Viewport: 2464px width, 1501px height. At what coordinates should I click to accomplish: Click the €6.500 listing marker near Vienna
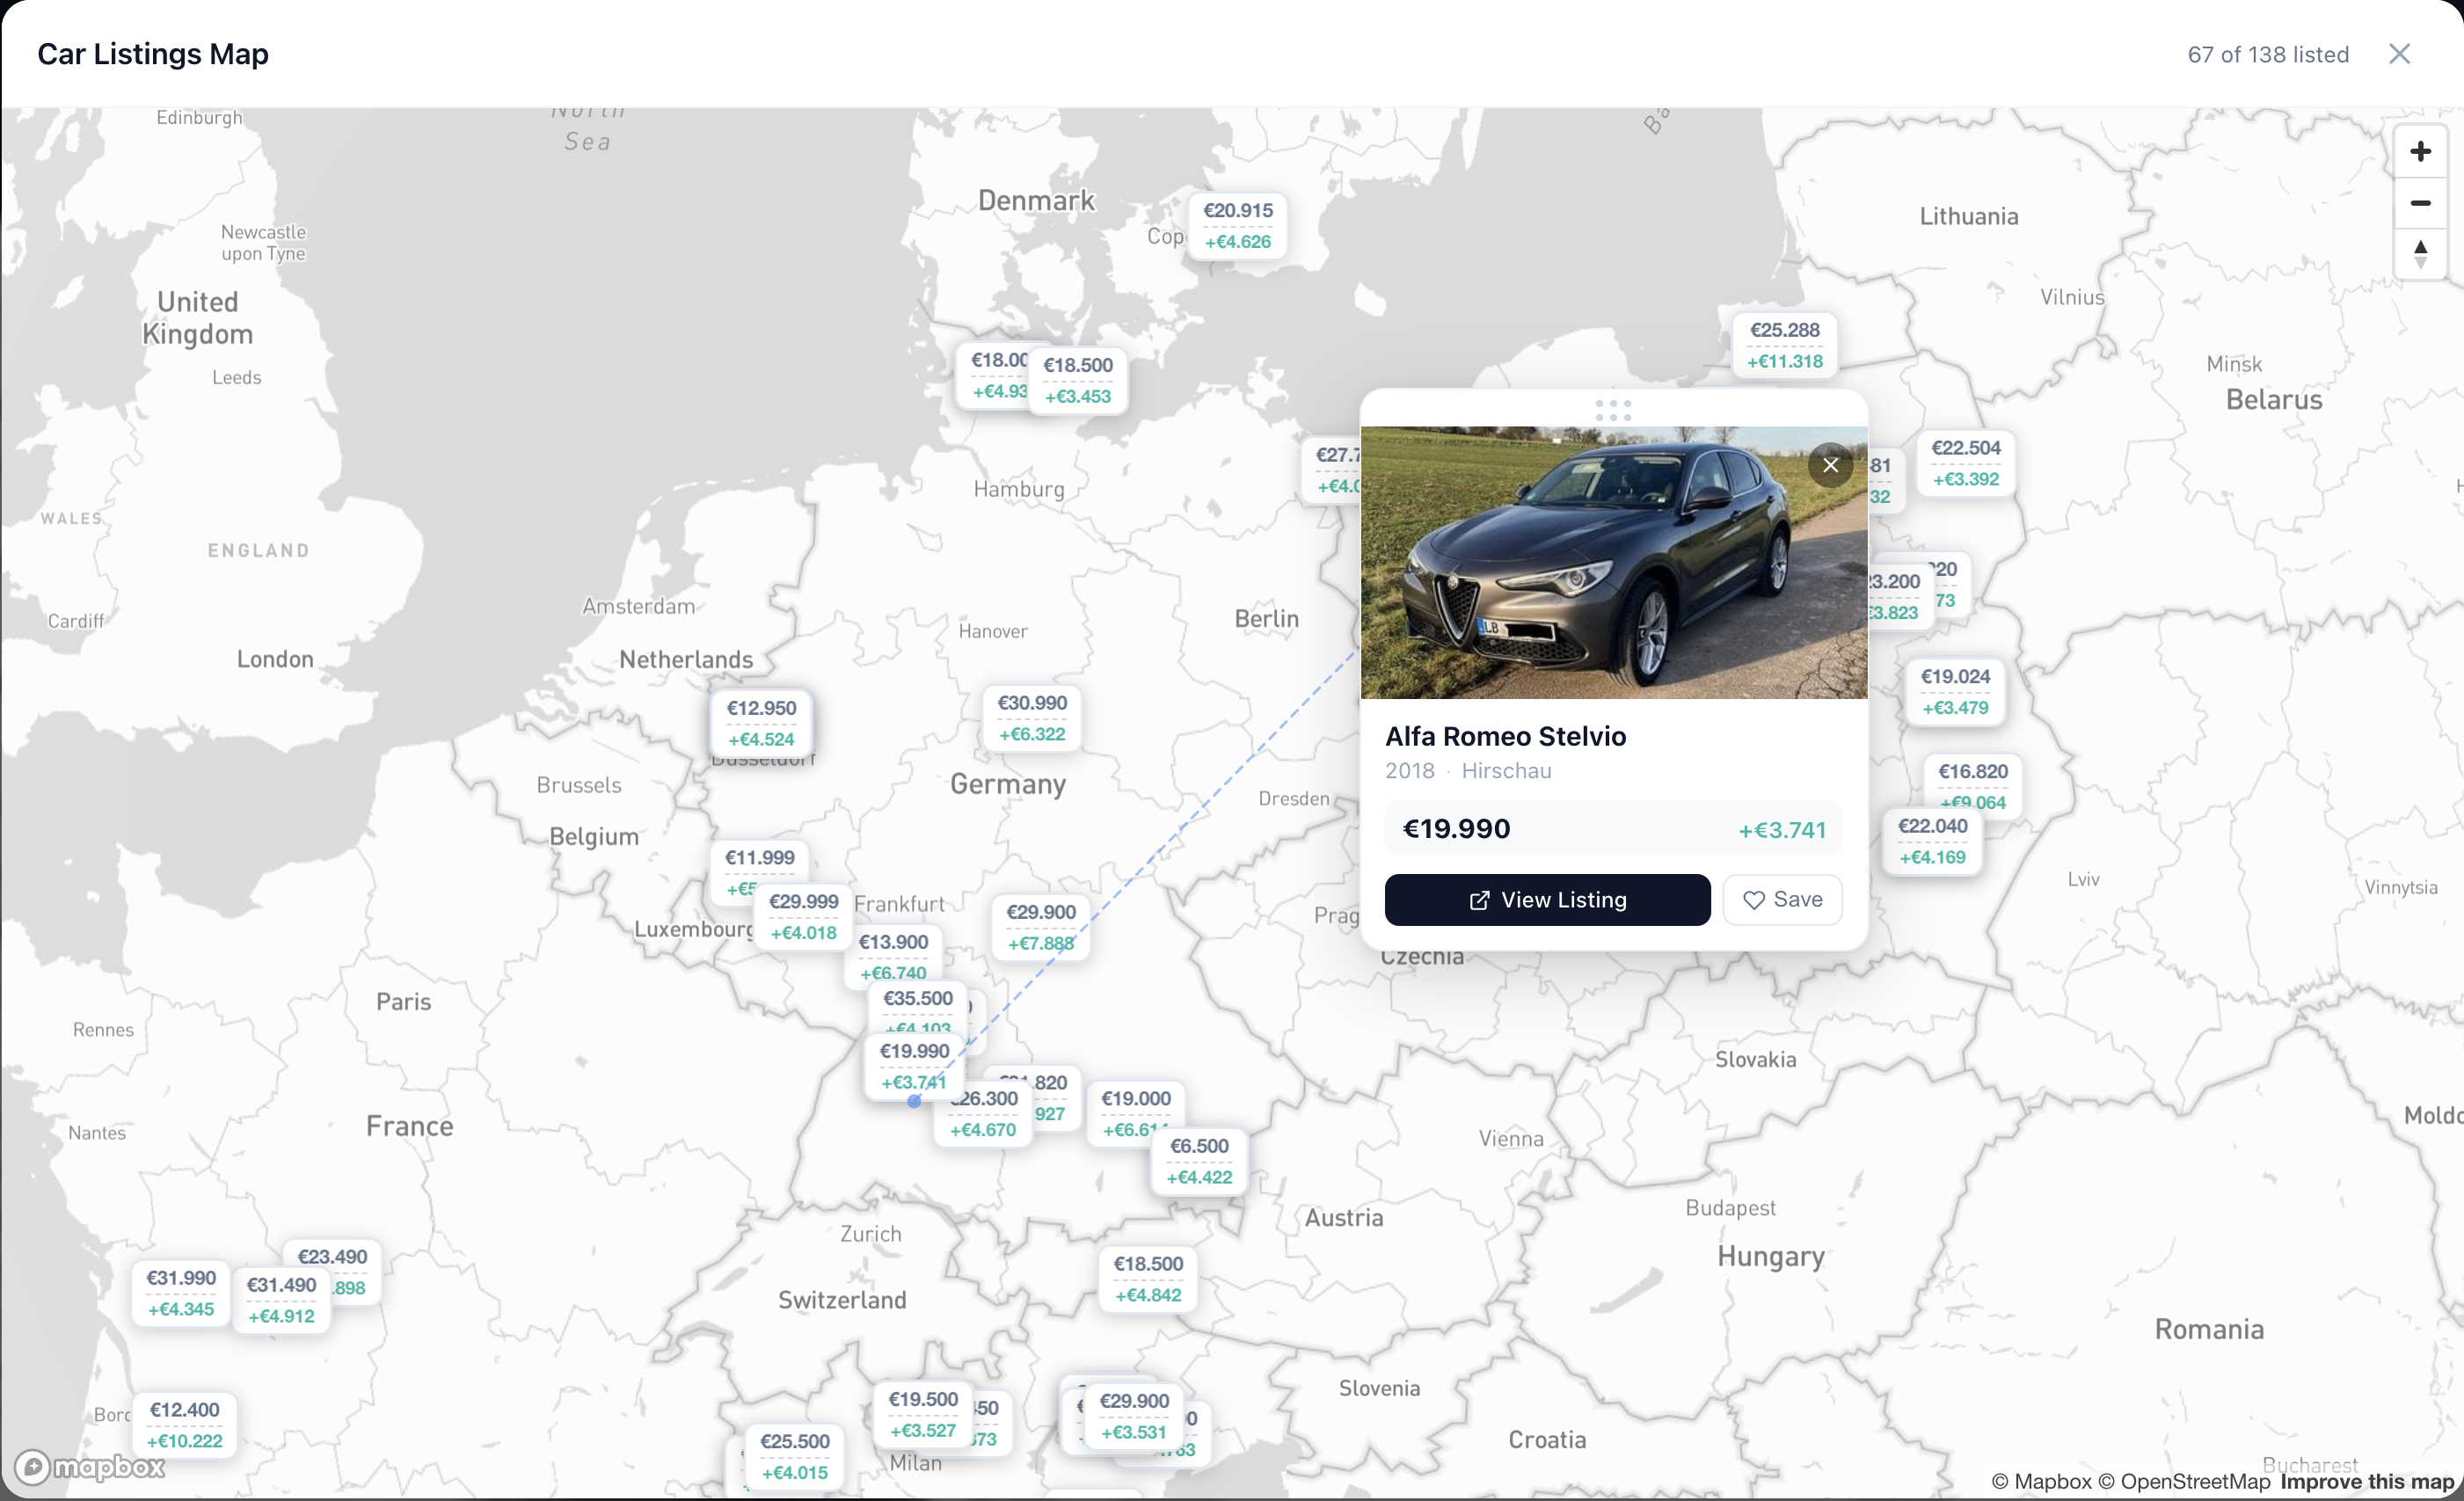(x=1199, y=1160)
